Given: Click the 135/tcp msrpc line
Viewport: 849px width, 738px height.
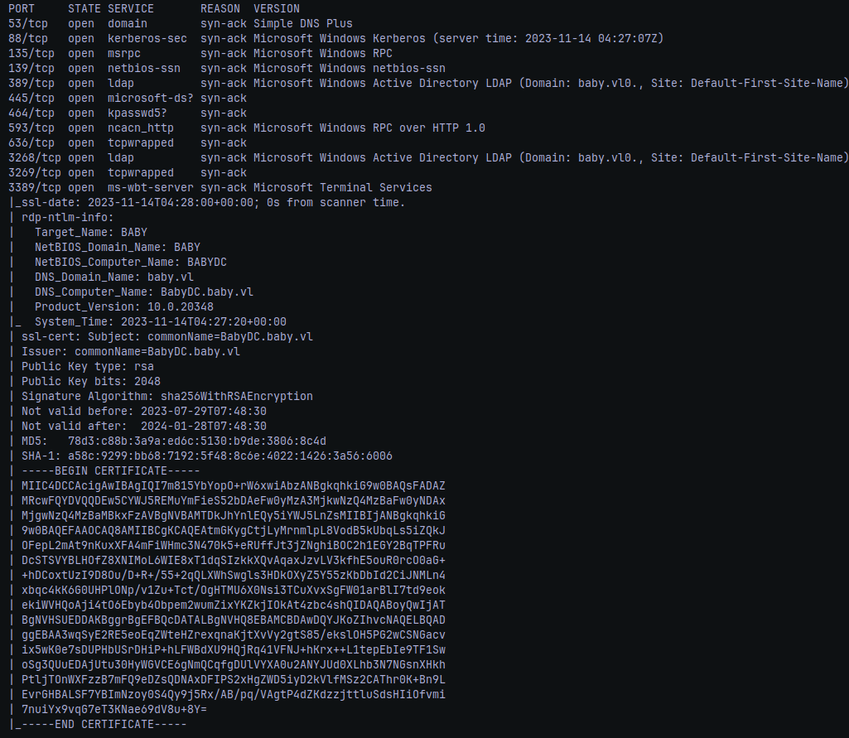Looking at the screenshot, I should coord(200,54).
